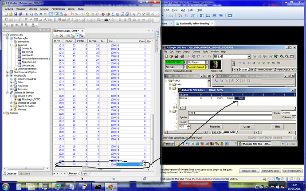Open the Forces Enabled dropdown
This screenshot has height=191, width=306.
click(207, 67)
